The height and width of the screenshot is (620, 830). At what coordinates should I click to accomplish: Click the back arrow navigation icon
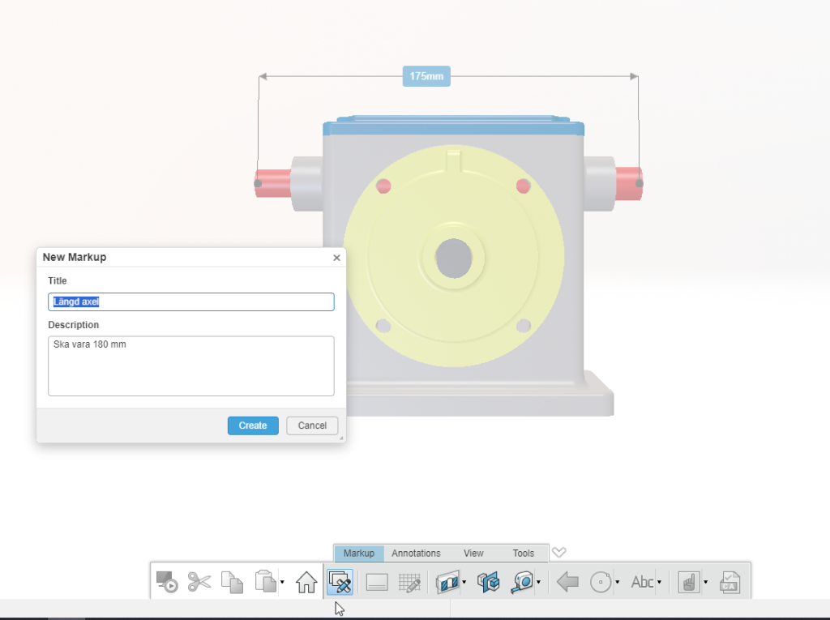(567, 582)
